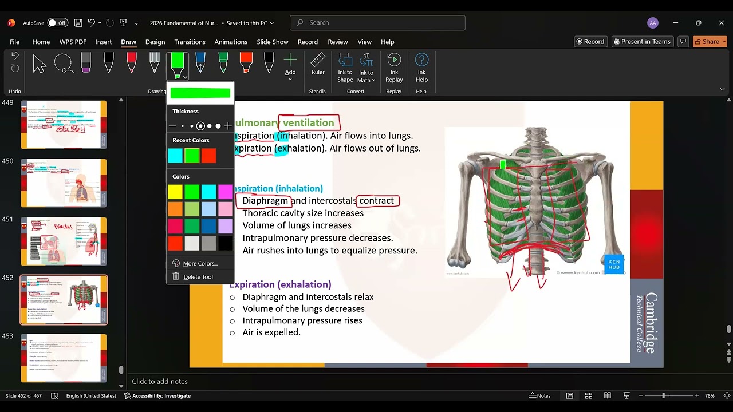Switch to Reading View
Screen dimensions: 733x412
[x=608, y=395]
